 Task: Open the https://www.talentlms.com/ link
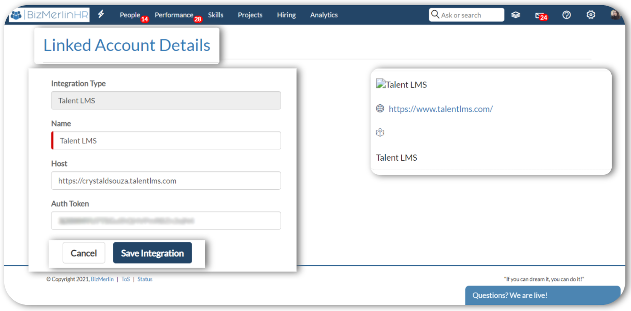(441, 109)
